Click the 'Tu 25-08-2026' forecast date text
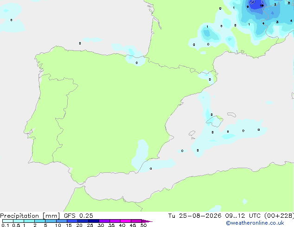Screen dimensions: 294x227 click(195, 216)
